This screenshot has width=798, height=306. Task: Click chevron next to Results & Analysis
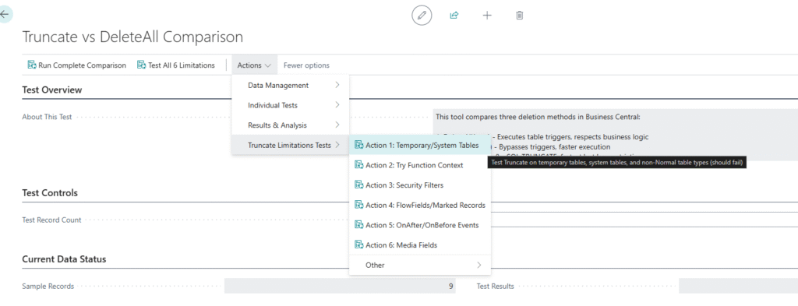pyautogui.click(x=337, y=125)
